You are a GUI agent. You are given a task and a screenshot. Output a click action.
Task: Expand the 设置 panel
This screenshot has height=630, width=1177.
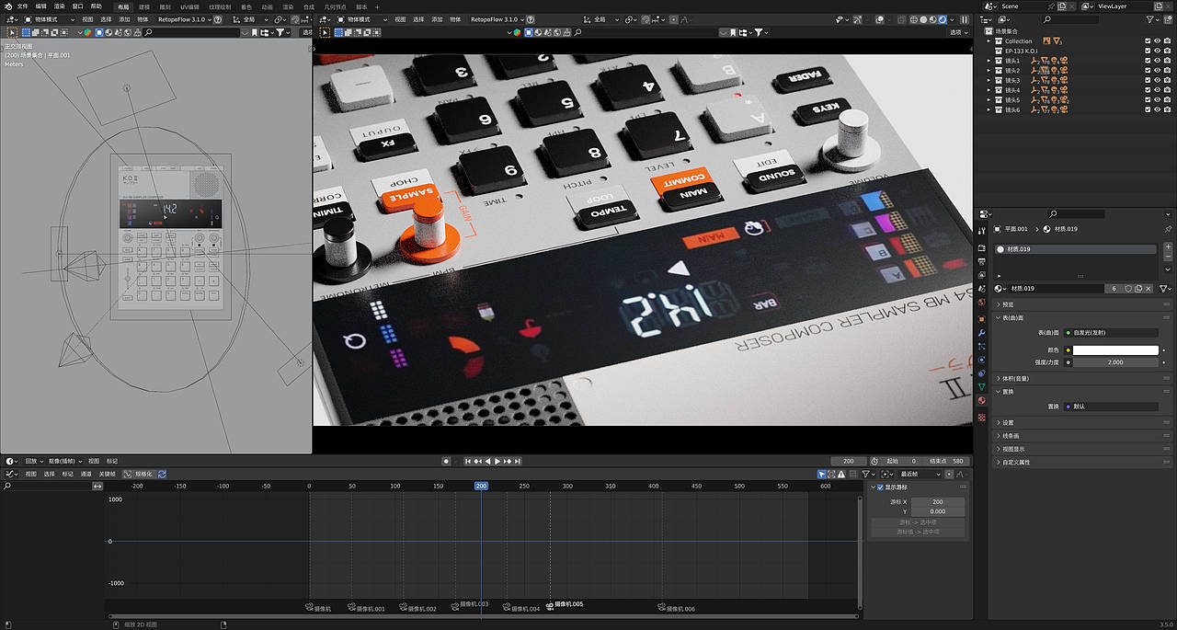tap(1082, 422)
